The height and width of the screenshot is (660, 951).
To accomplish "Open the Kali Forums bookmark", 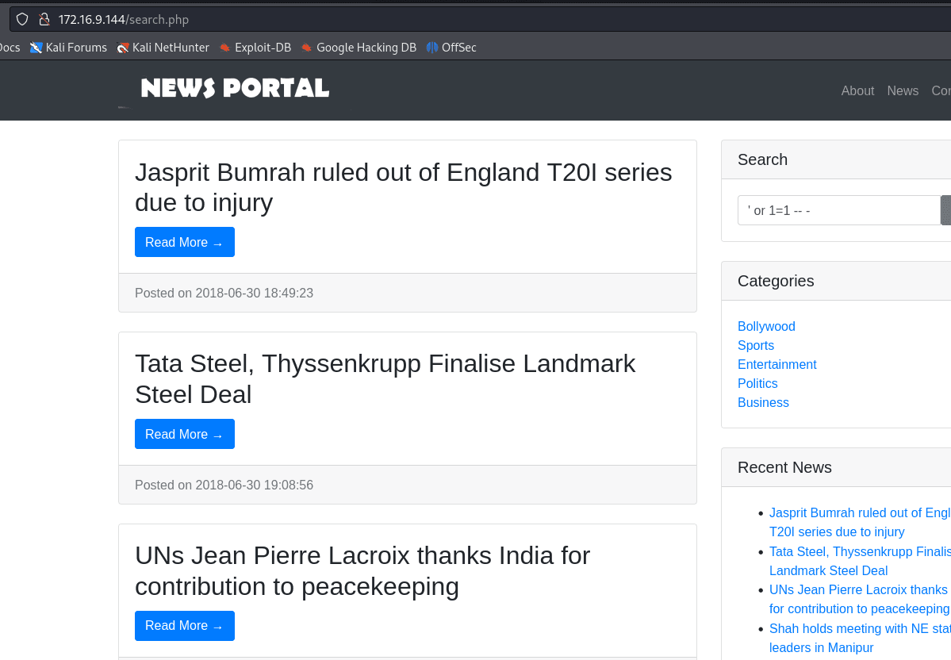I will pyautogui.click(x=69, y=48).
